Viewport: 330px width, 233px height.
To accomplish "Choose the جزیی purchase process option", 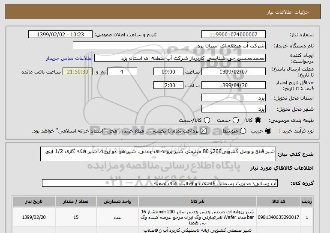I will (x=268, y=131).
